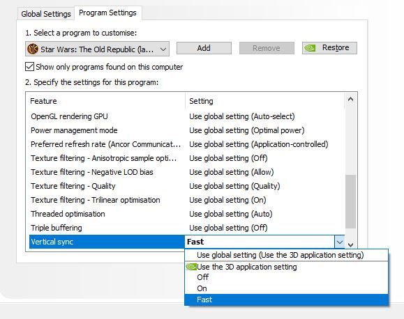Click NVIDIA icon beside 3D application setting

191,267
